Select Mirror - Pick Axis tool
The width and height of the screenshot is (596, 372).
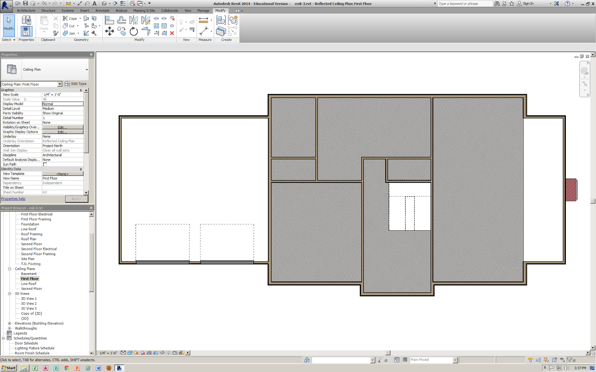click(x=133, y=20)
